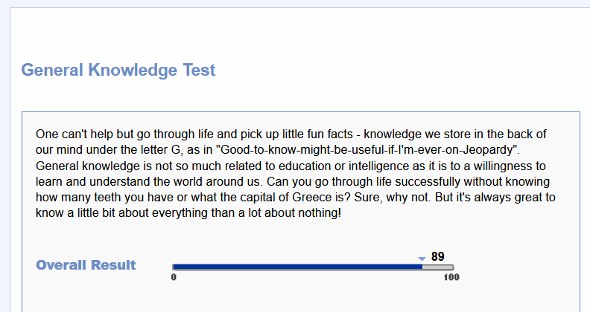Click the word Greece in the paragraph
590x312 pixels.
point(312,198)
